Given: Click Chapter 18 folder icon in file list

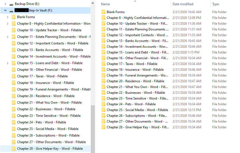Looking at the screenshot, I should click(103, 69).
